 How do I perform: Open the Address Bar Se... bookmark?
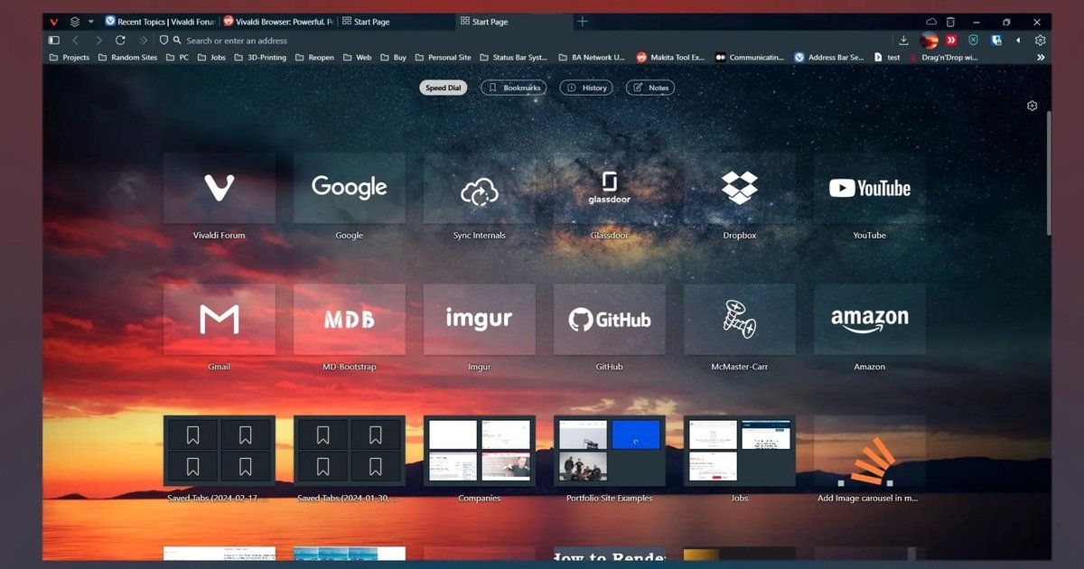pyautogui.click(x=829, y=57)
